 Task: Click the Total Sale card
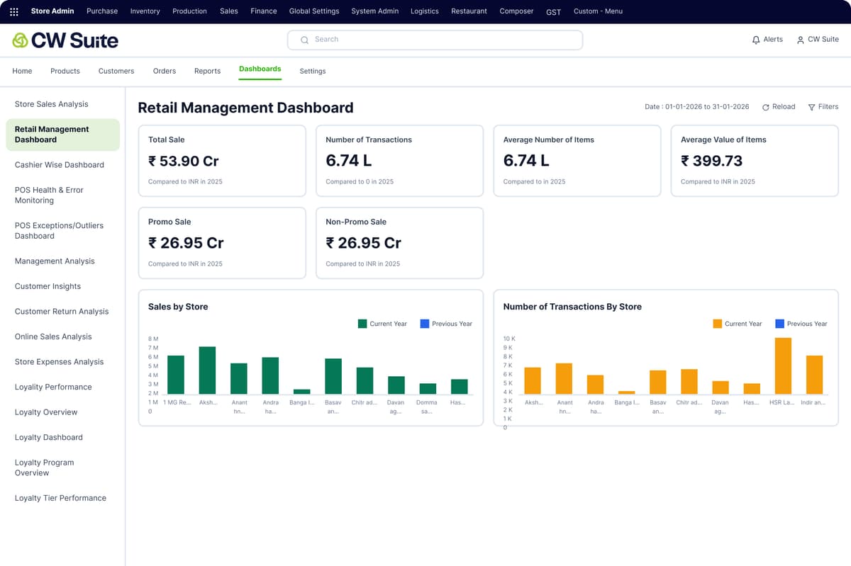point(222,161)
